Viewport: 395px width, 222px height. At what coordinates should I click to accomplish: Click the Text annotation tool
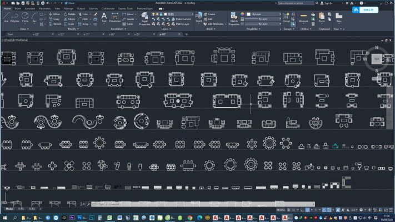coord(104,17)
